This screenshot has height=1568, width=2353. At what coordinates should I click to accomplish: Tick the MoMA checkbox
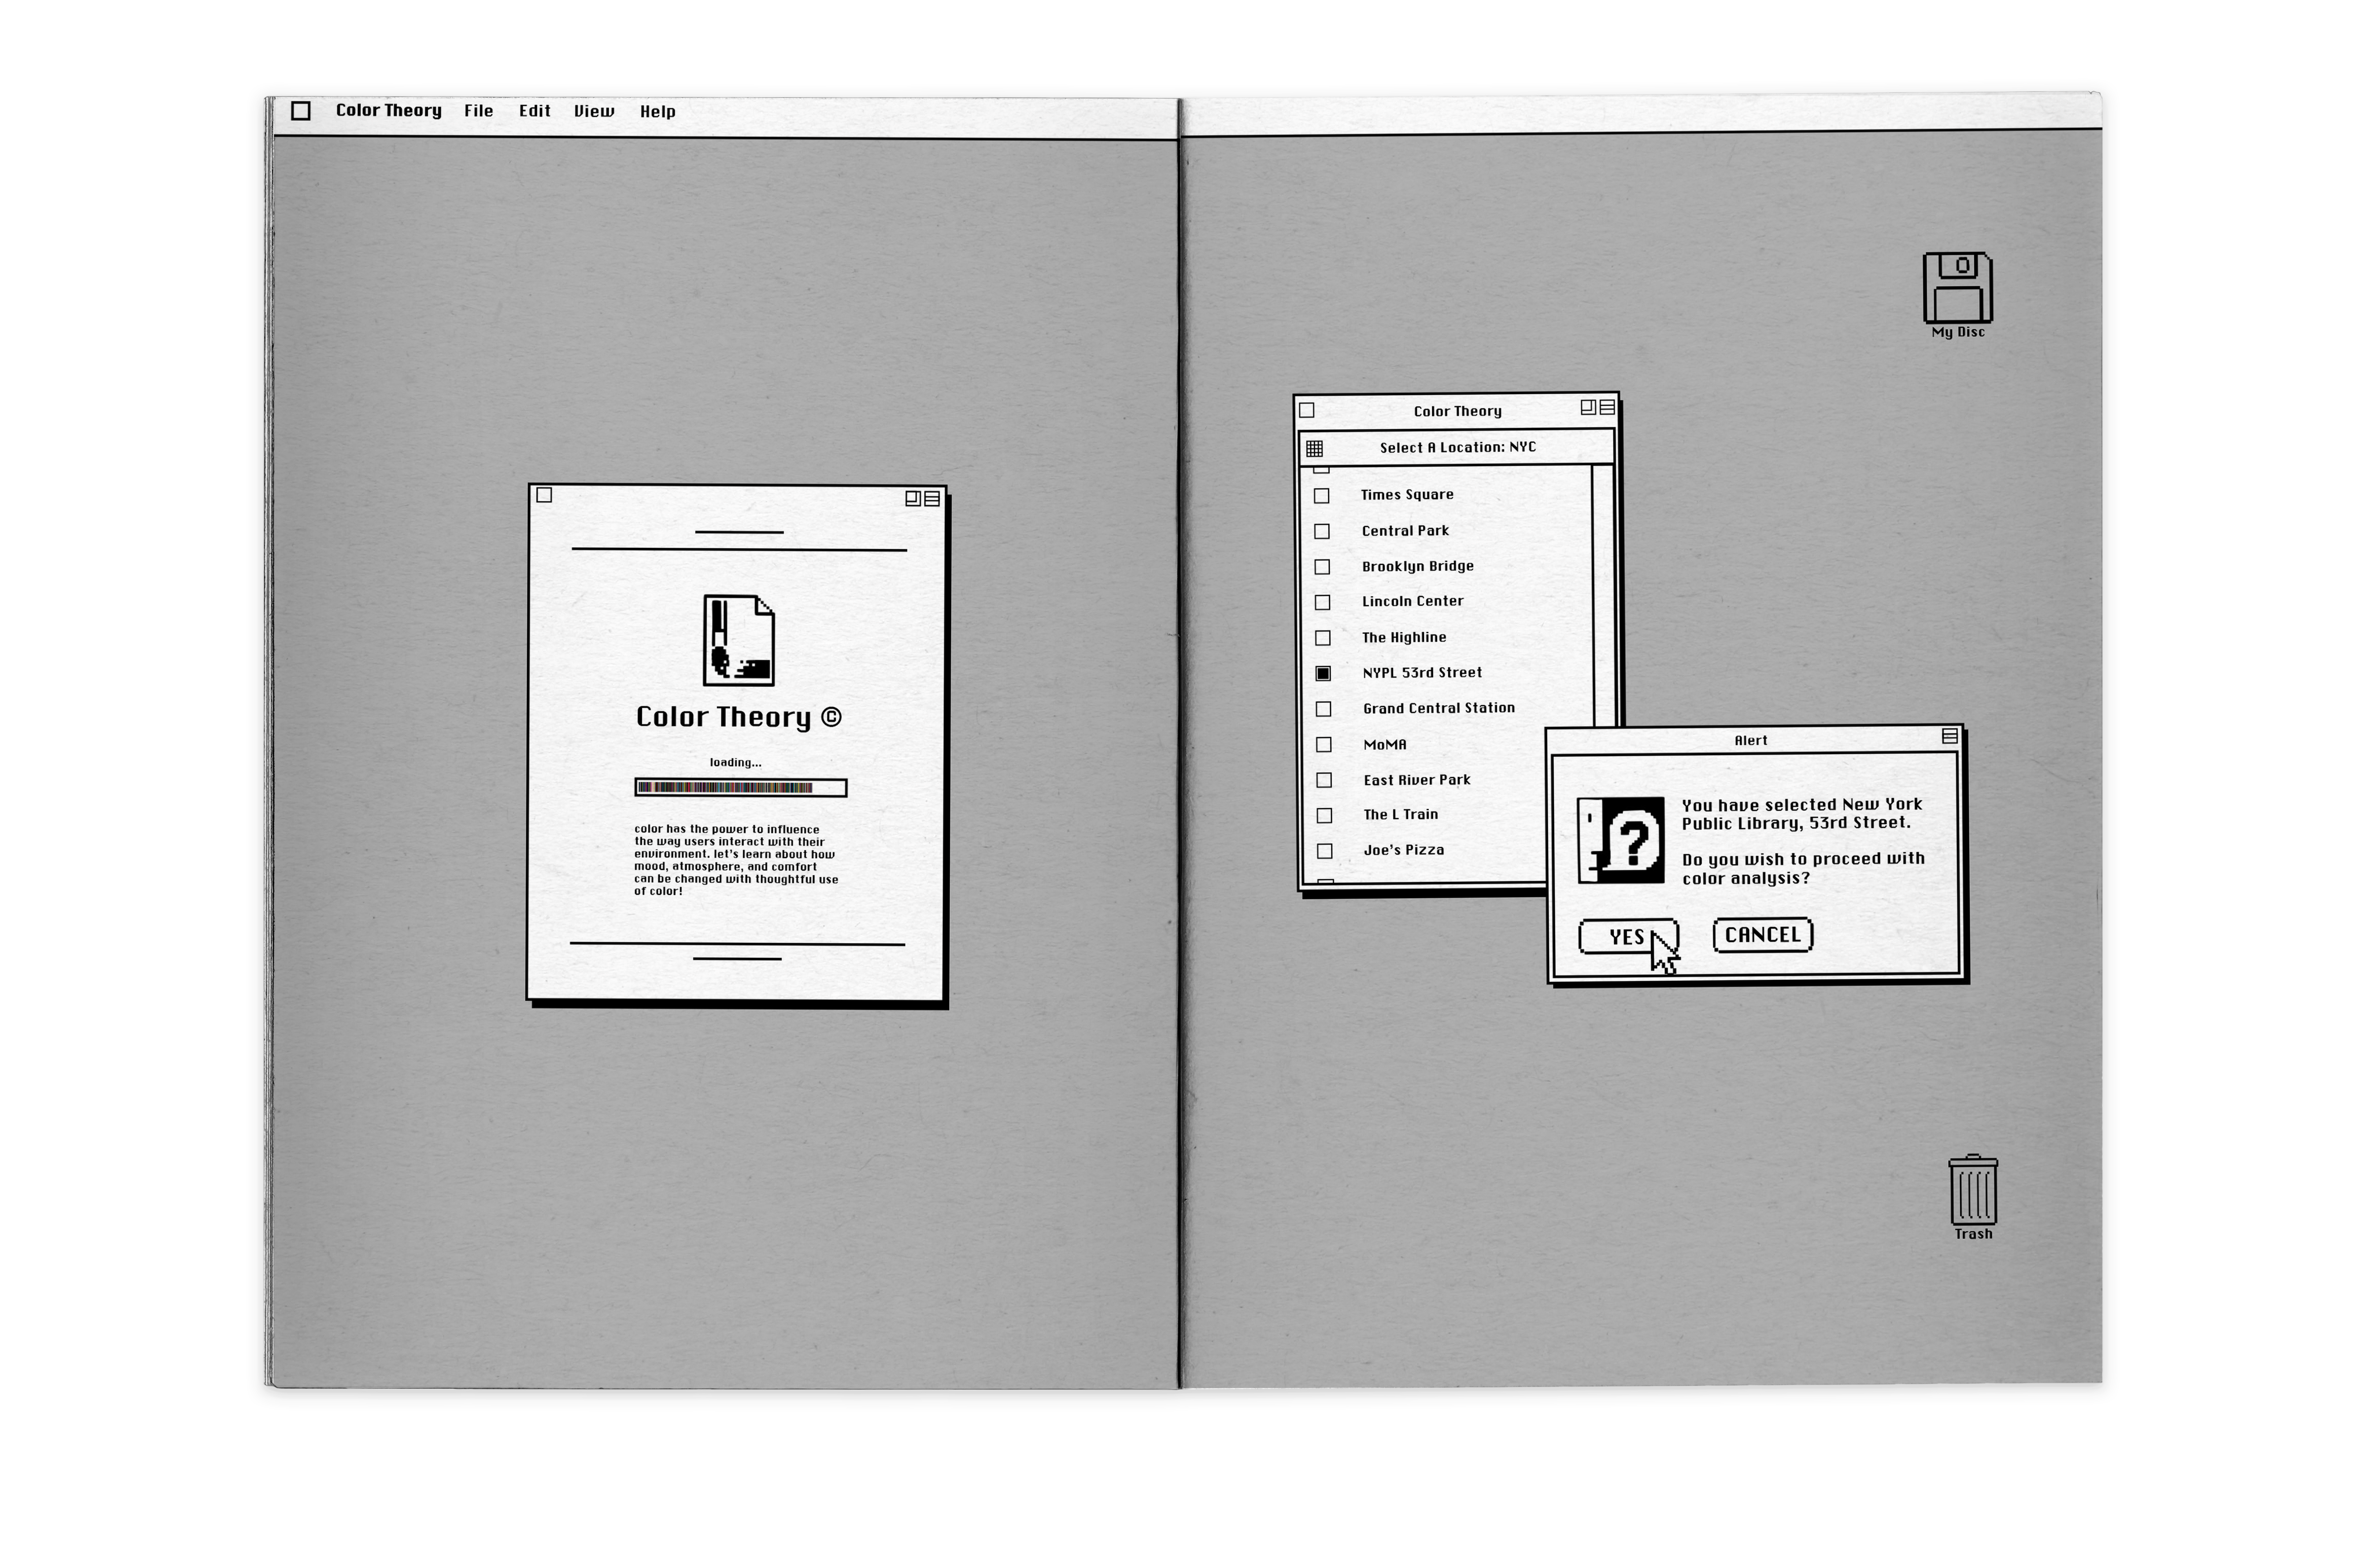tap(1324, 745)
